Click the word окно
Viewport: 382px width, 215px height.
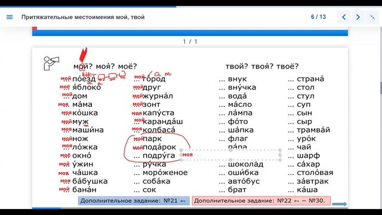(82, 155)
